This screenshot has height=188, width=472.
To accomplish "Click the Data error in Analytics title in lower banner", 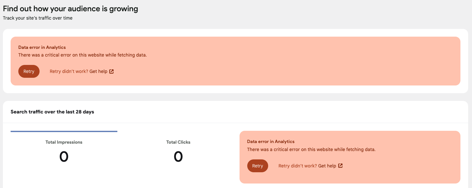I will pos(271,141).
